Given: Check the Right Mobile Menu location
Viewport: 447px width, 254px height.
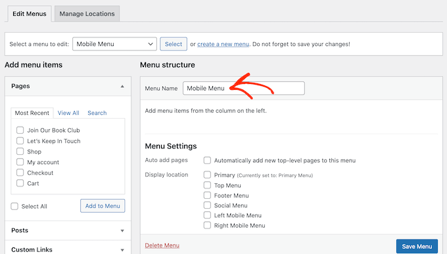Looking at the screenshot, I should coord(207,225).
